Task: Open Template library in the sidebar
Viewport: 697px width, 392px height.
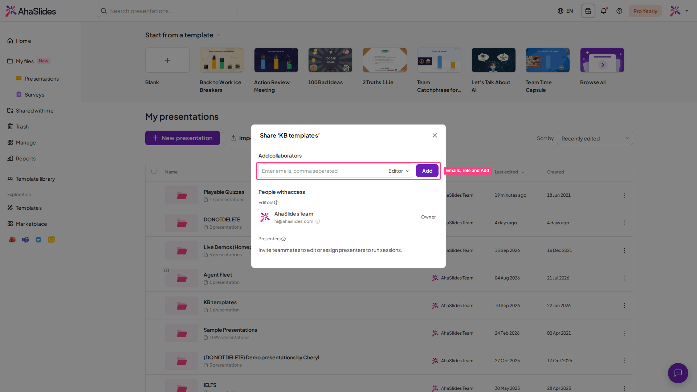Action: point(31,179)
